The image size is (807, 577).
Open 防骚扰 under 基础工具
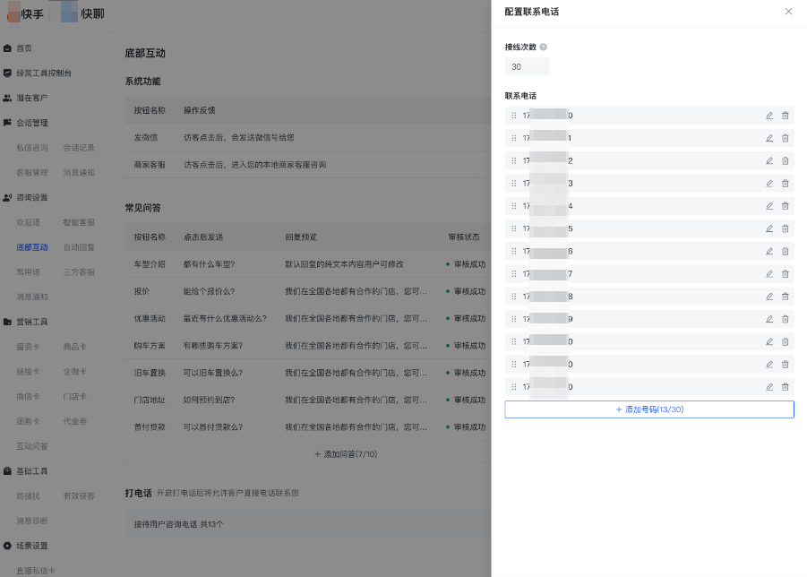[28, 496]
